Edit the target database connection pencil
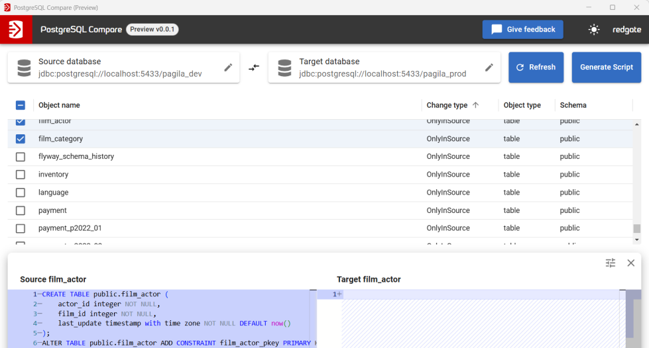Viewport: 649px width, 348px height. pyautogui.click(x=489, y=67)
